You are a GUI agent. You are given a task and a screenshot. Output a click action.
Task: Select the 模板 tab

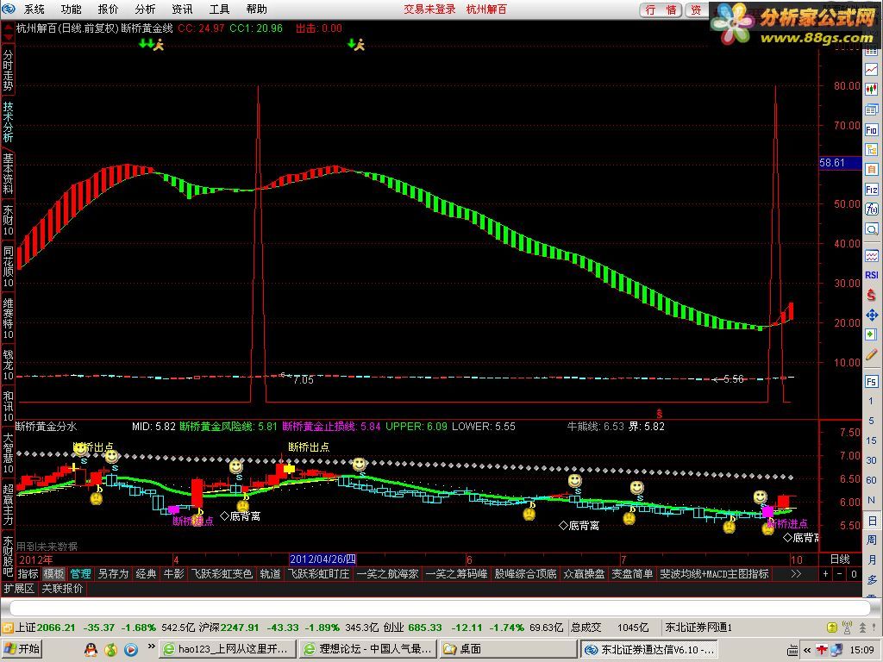pos(54,573)
